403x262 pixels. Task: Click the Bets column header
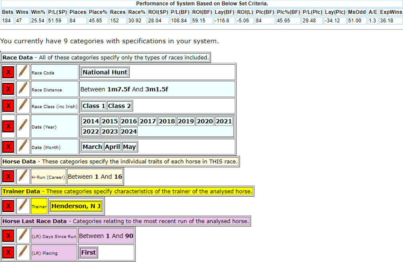[8, 12]
